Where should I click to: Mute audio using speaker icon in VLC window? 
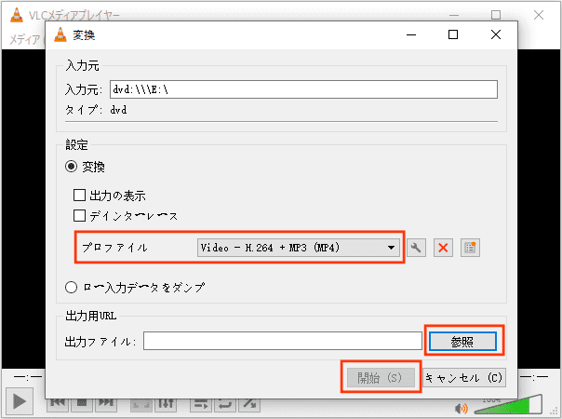pyautogui.click(x=461, y=408)
